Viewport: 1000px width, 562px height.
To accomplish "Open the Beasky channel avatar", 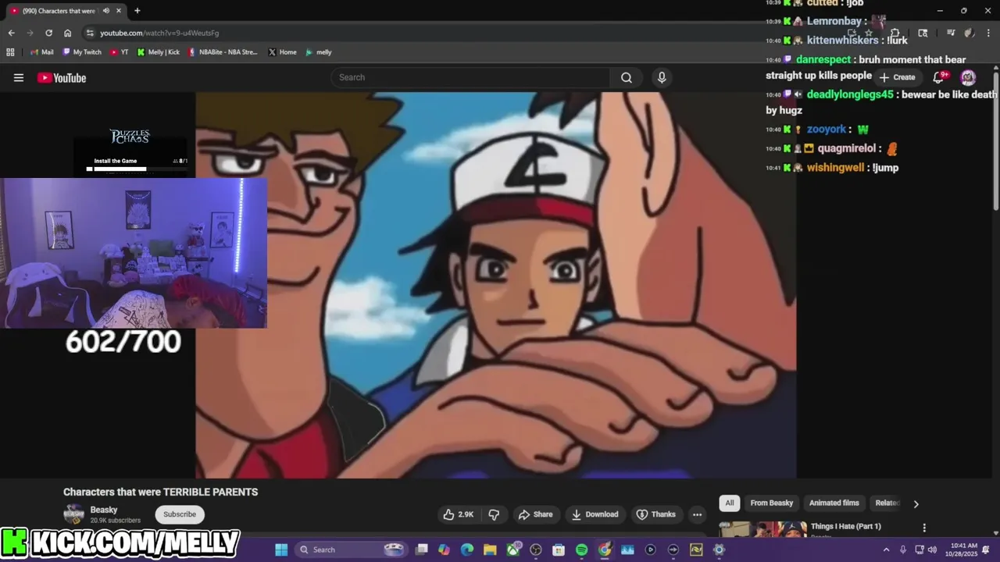I will 73,514.
